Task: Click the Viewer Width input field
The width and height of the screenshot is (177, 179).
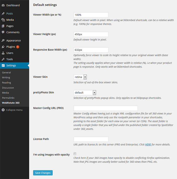Action: tap(91, 15)
